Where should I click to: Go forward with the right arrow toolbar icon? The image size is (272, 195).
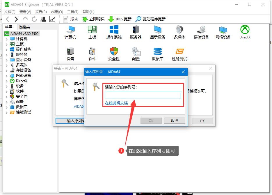pyautogui.click(x=16, y=19)
